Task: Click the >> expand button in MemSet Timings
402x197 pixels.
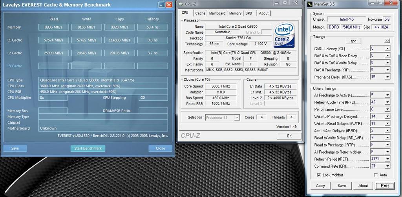Action: pos(387,41)
